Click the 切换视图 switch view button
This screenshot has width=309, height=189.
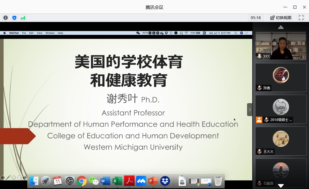[281, 18]
